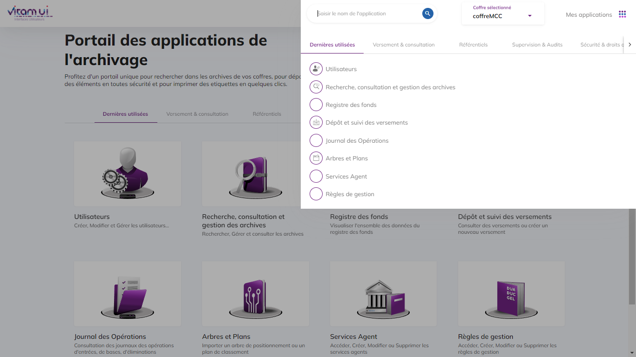Open the Règles de gestion book thumbnail
The image size is (636, 357).
pyautogui.click(x=511, y=298)
